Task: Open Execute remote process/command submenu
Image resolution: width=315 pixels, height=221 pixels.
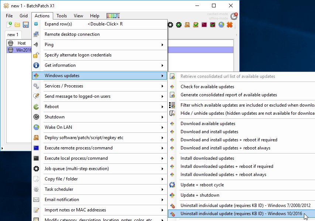Action: pyautogui.click(x=100, y=148)
